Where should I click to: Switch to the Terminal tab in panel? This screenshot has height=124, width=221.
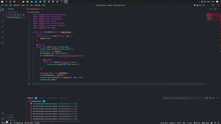pyautogui.click(x=63, y=98)
